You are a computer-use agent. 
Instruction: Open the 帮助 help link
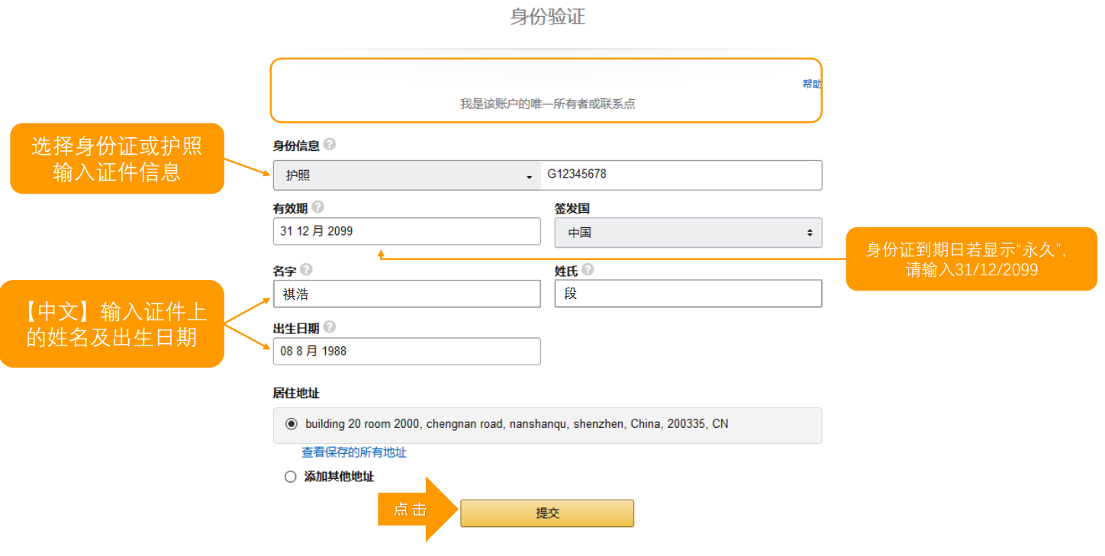point(811,84)
